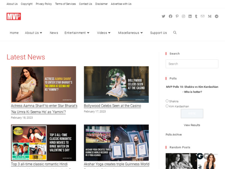Image resolution: width=225 pixels, height=169 pixels.
Task: Open headline 'Bollywood Celebs Seen at the Casino'
Action: [x=112, y=106]
